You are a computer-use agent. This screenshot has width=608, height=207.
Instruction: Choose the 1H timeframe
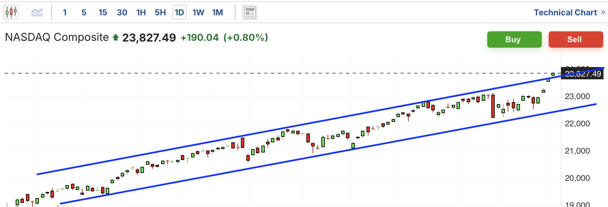tap(141, 13)
